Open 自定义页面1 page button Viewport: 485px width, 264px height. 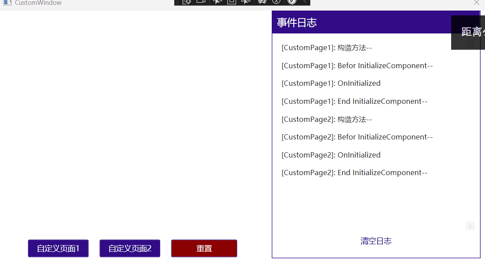pyautogui.click(x=58, y=248)
